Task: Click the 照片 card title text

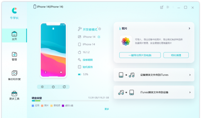Action: 124,28
